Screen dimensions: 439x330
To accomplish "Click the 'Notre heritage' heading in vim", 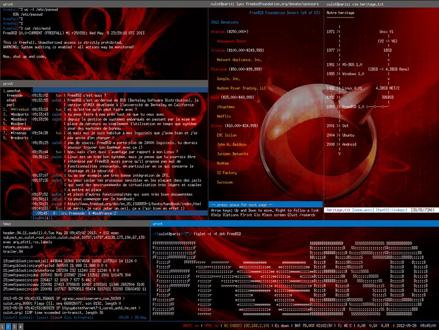I will 340,13.
